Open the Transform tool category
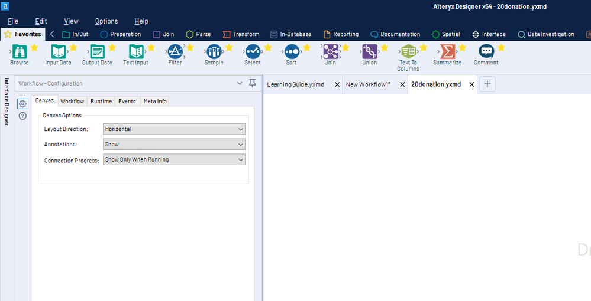Viewport: 591px width, 301px height. click(x=241, y=34)
